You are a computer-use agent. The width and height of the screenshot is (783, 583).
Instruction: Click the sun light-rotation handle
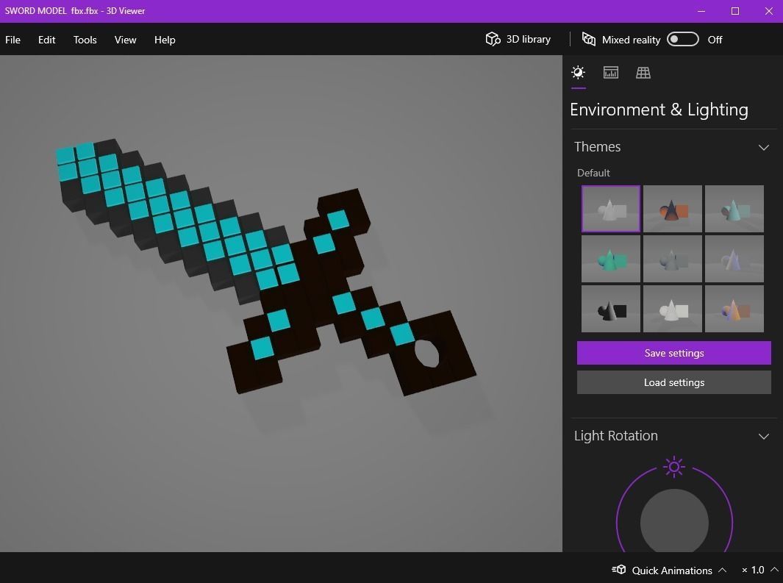[x=674, y=467]
